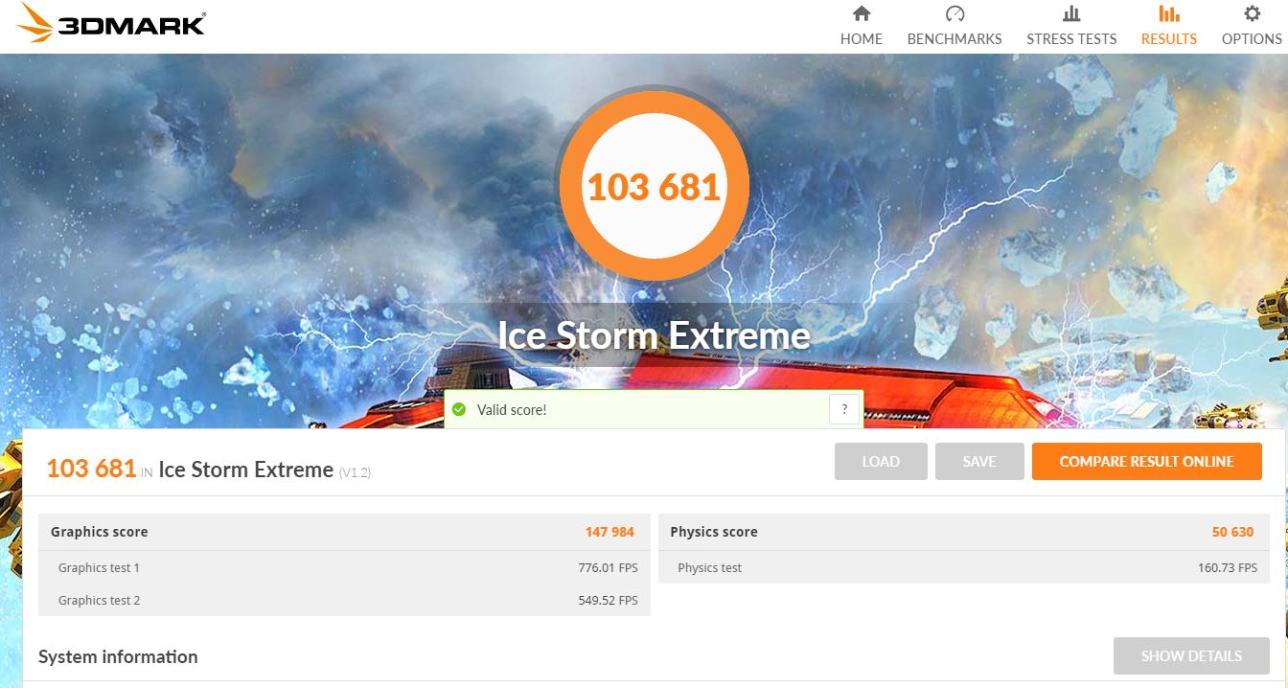The image size is (1288, 688).
Task: Click the Ice Storm Extreme banner title
Action: point(654,335)
